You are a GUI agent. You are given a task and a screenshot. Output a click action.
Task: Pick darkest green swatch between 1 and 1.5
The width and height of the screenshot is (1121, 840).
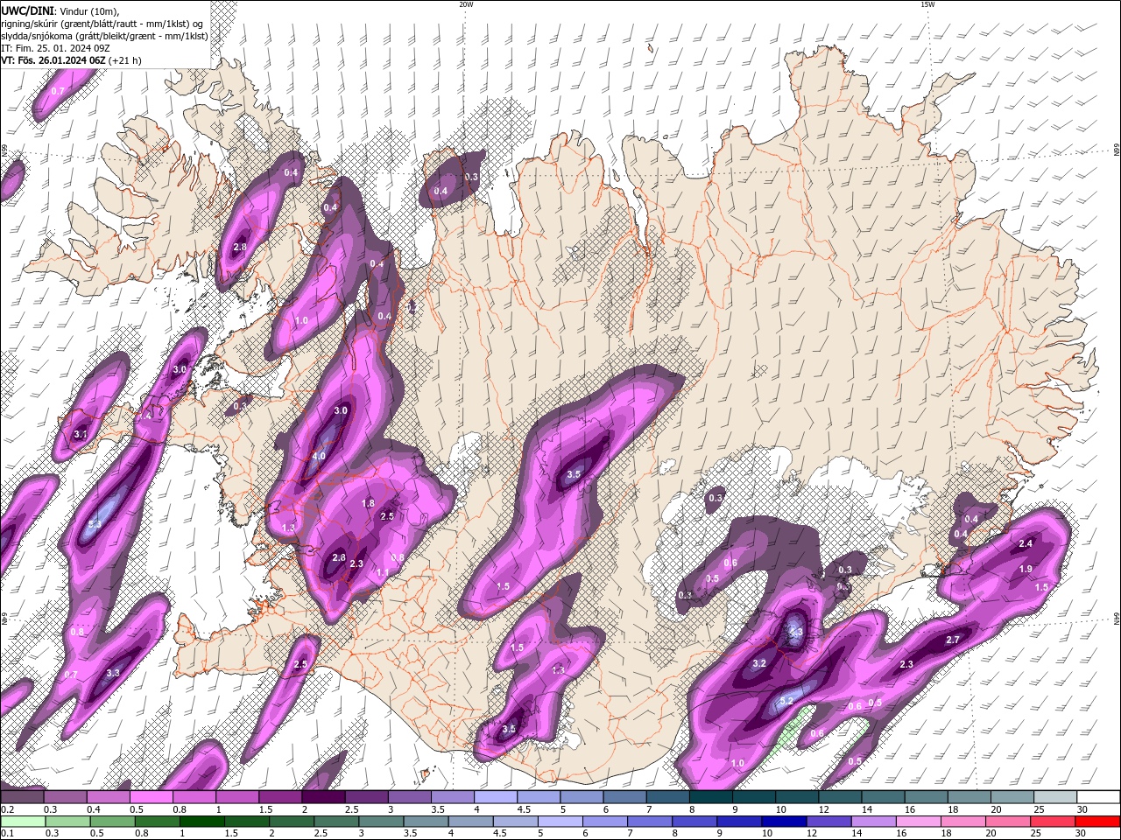pos(200,822)
